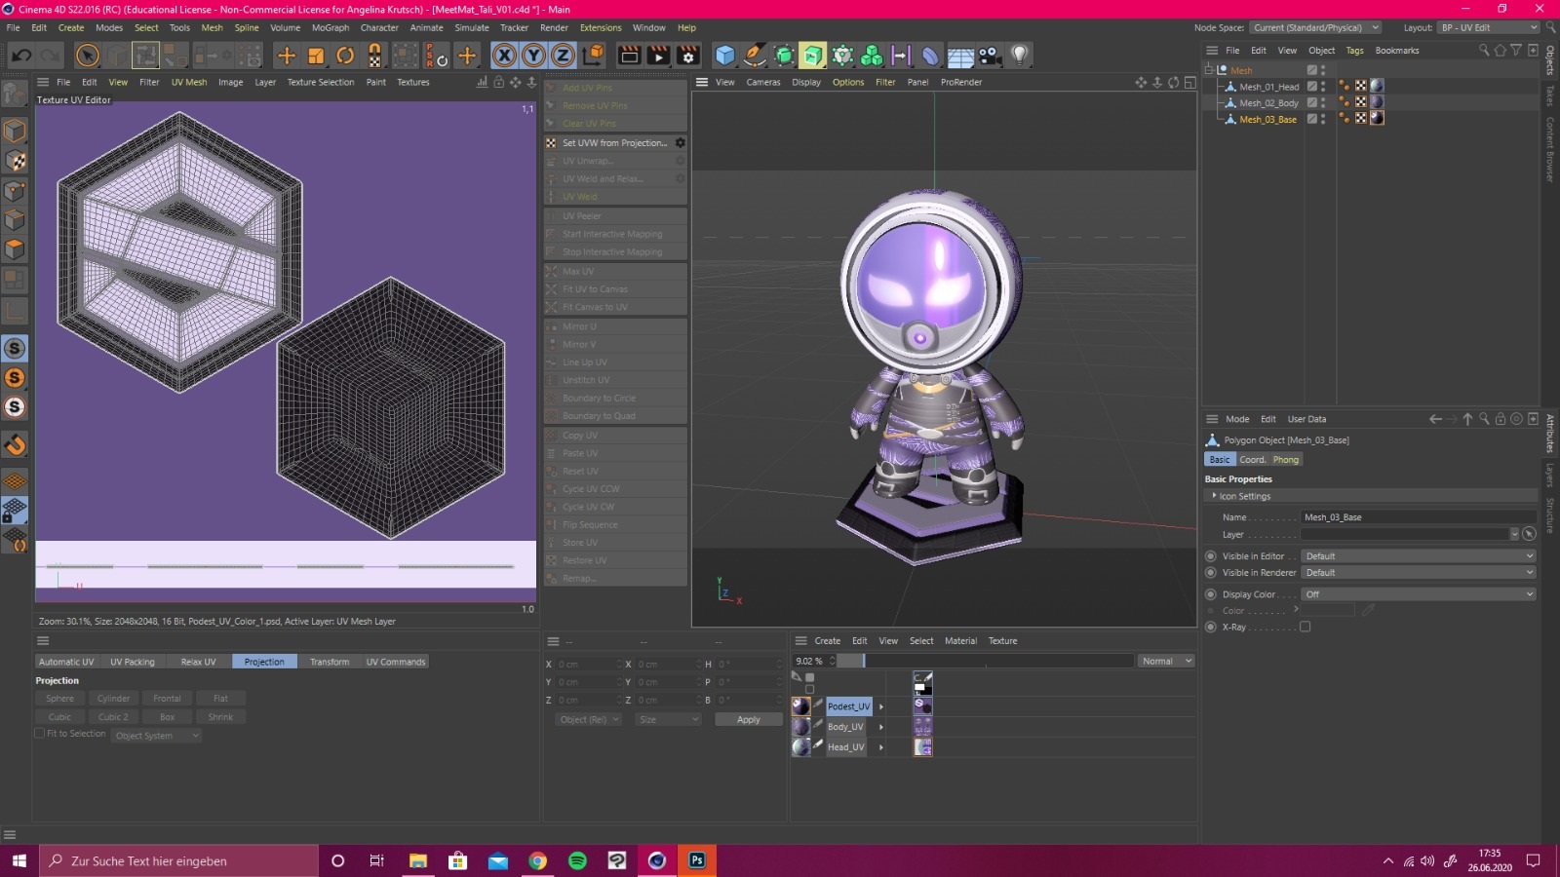Activate the Rotate tool in the toolbar
This screenshot has width=1560, height=877.
345,56
